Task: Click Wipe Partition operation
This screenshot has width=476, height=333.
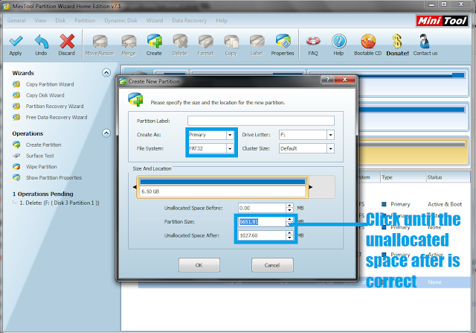Action: pos(42,167)
